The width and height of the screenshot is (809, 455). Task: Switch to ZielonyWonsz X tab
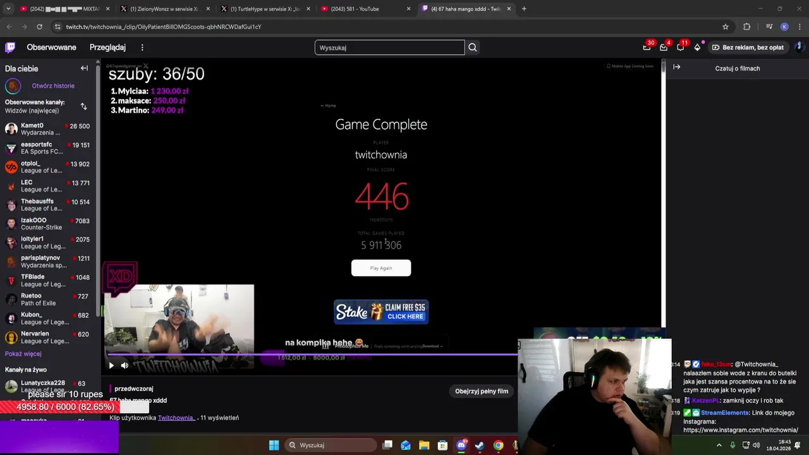[164, 9]
